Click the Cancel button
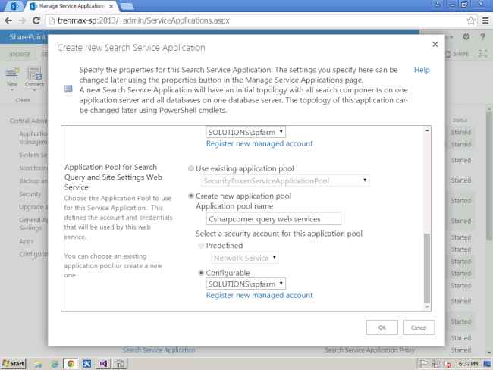The width and height of the screenshot is (493, 370). click(x=419, y=328)
